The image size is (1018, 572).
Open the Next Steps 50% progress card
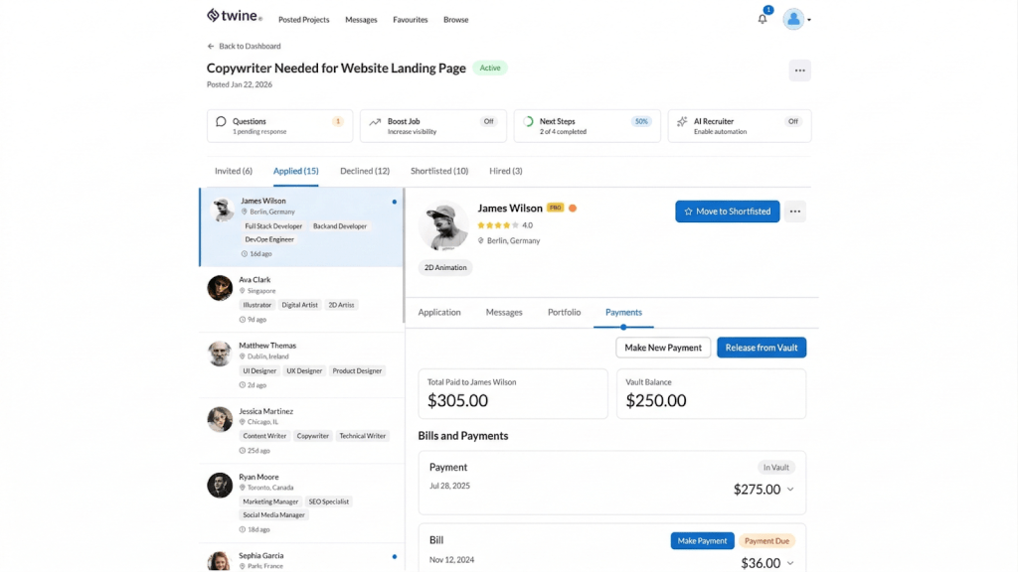pos(588,126)
